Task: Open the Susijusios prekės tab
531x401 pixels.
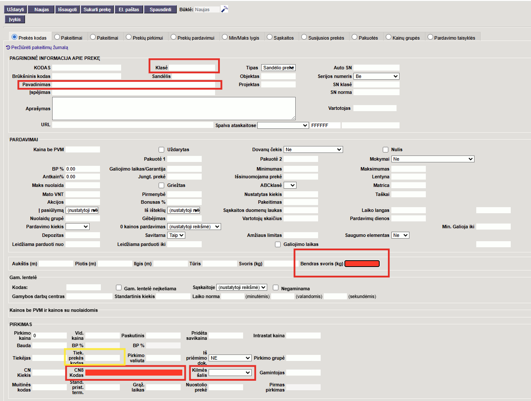Action: (324, 37)
